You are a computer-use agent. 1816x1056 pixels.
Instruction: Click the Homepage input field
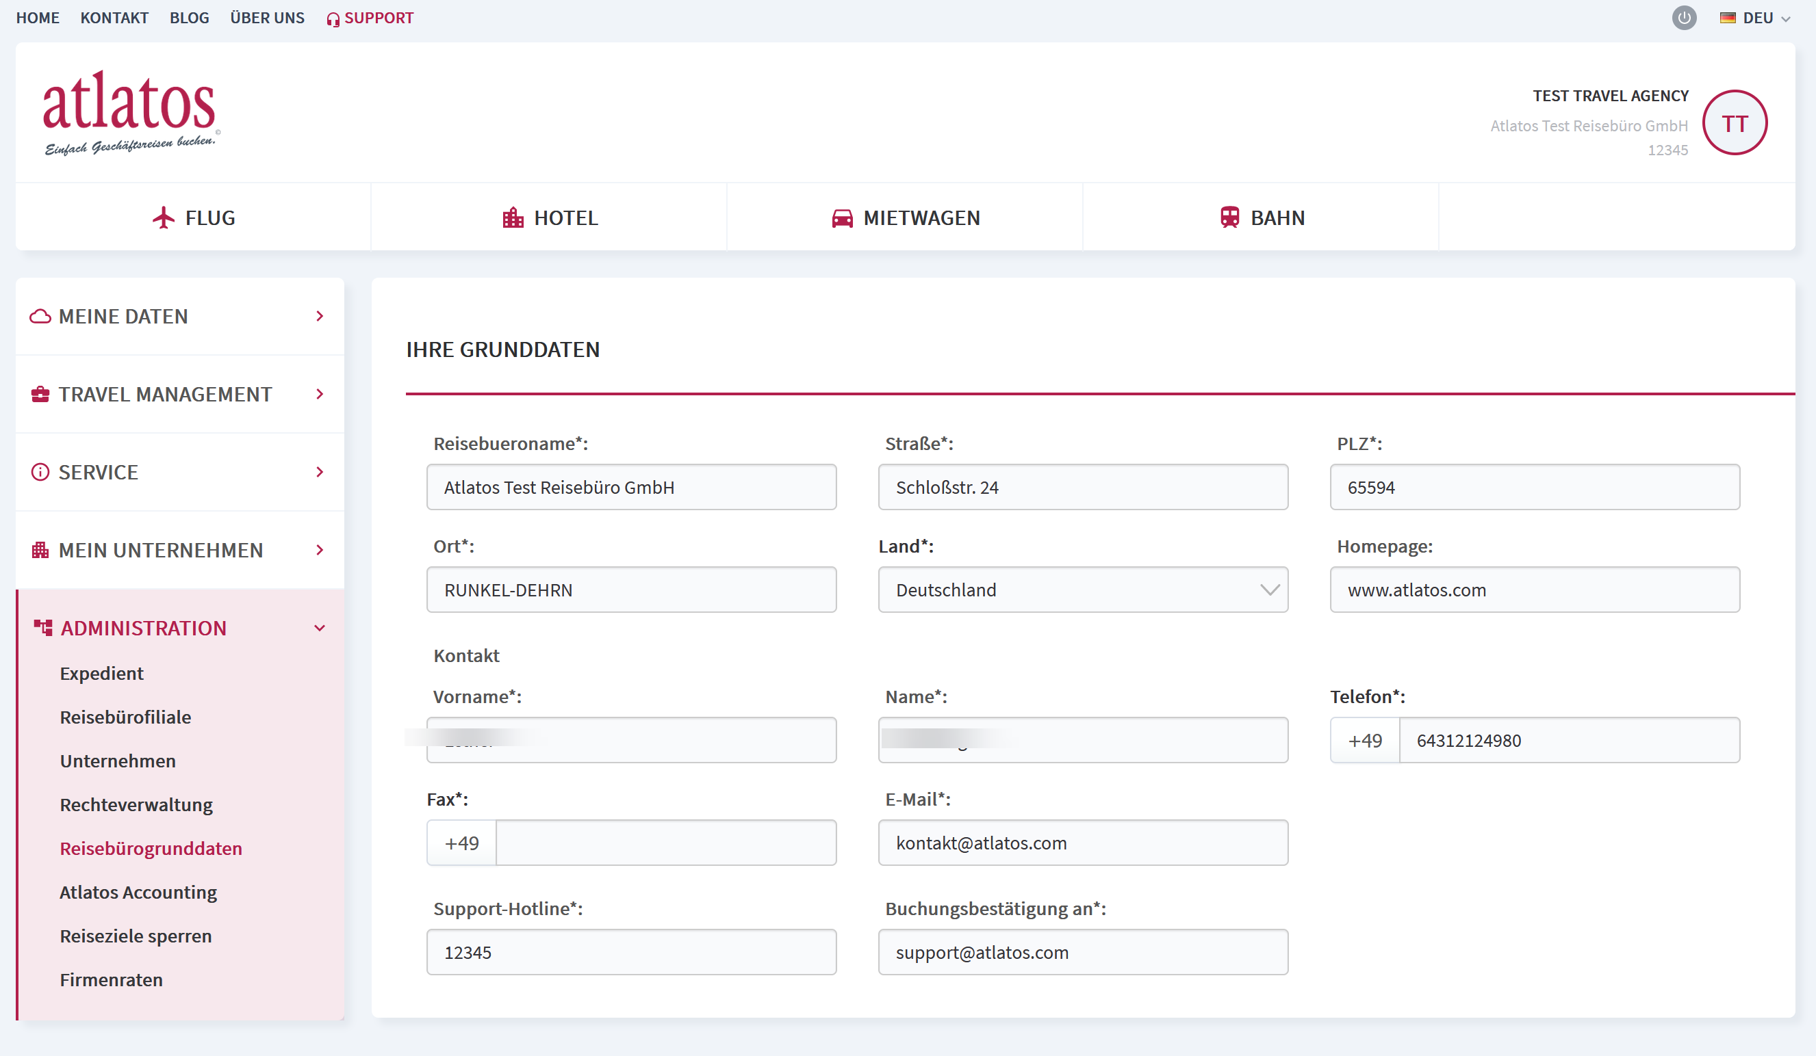pos(1534,590)
